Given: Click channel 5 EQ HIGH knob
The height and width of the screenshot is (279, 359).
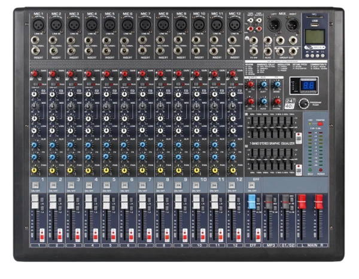Looking at the screenshot, I should 107,94.
